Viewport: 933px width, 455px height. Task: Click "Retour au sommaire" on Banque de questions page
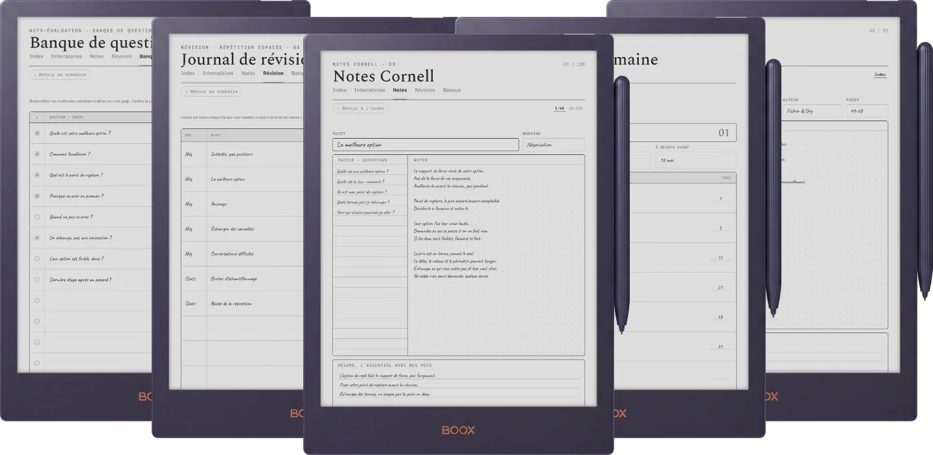click(x=60, y=75)
